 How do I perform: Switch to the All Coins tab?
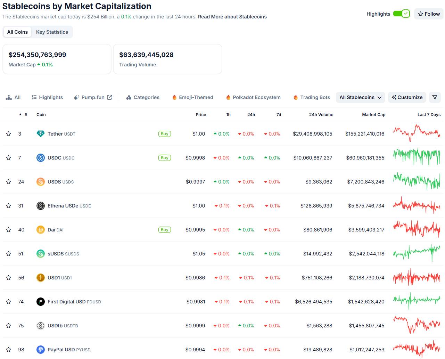(x=17, y=32)
